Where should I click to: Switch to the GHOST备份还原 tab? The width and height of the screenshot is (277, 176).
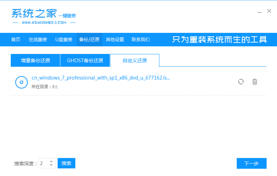pos(85,61)
